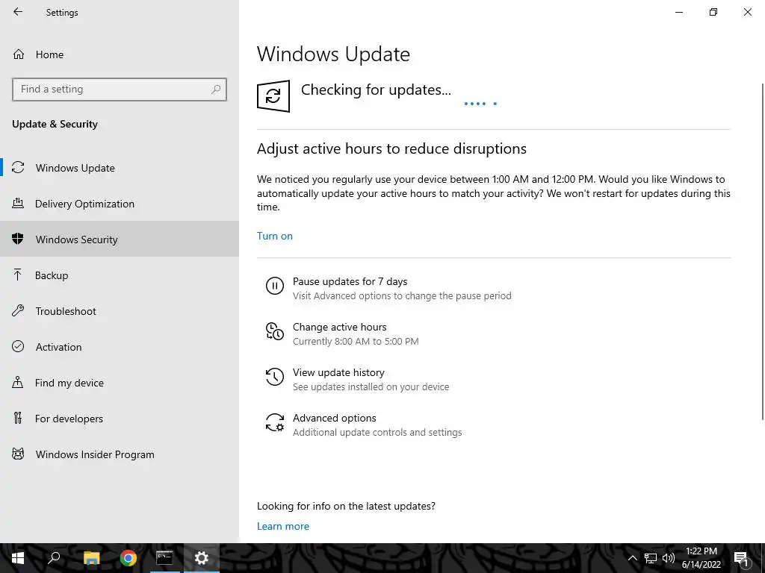Click the Windows Security shield icon
This screenshot has height=573, width=765.
point(18,239)
